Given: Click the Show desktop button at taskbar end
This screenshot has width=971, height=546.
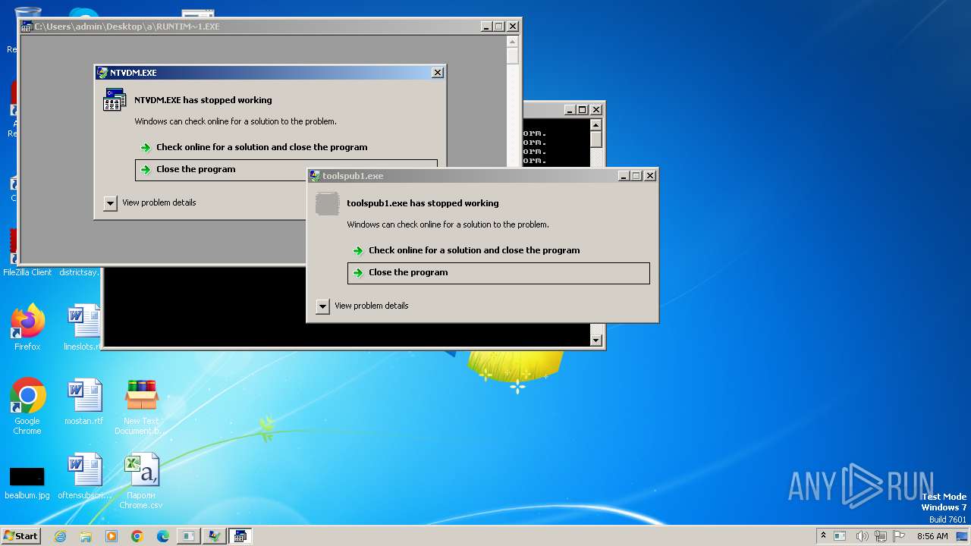Looking at the screenshot, I should coord(963,536).
